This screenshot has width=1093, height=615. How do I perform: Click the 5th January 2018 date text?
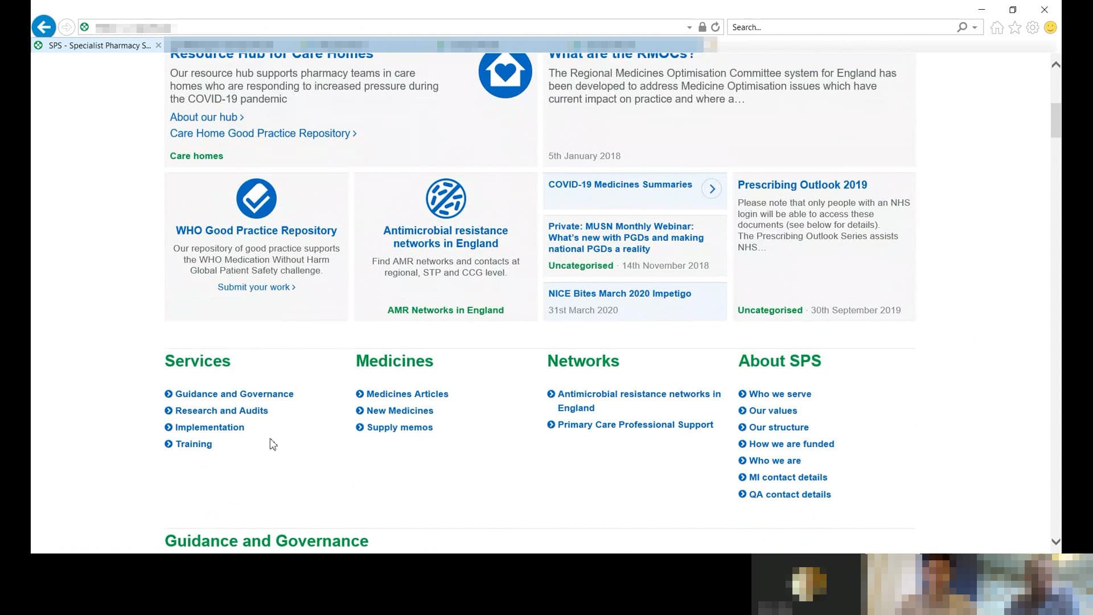pyautogui.click(x=584, y=155)
